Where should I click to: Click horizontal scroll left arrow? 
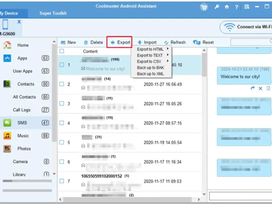(60, 200)
